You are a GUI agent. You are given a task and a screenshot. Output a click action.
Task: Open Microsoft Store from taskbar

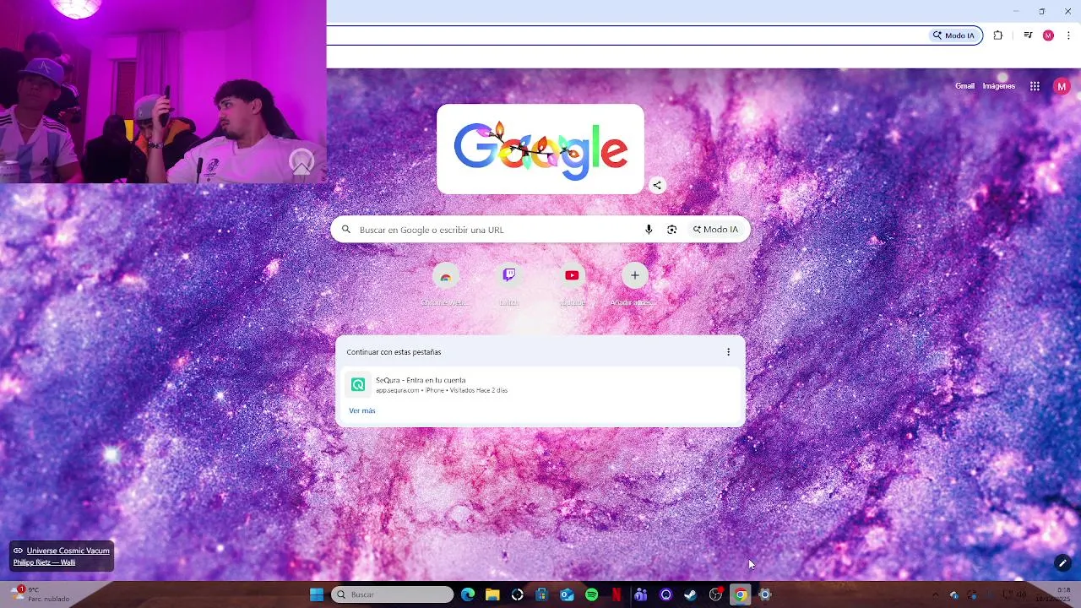[x=542, y=594]
